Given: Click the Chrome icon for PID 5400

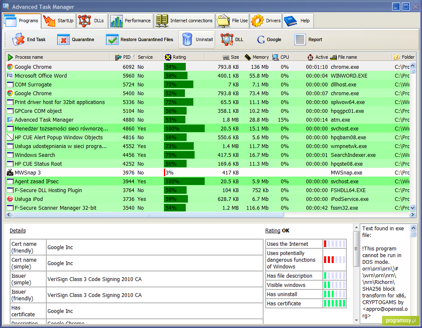Looking at the screenshot, I should coord(10,94).
